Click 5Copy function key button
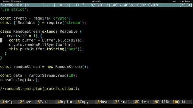Screen dimensions: 193x108 tap(83, 102)
